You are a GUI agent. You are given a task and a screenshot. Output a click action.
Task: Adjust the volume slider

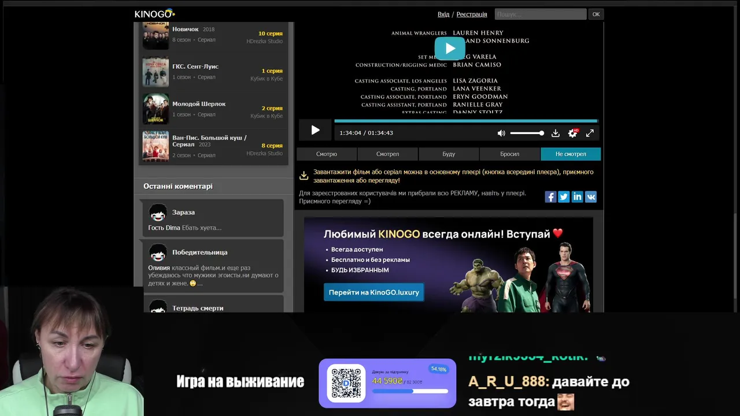(527, 133)
